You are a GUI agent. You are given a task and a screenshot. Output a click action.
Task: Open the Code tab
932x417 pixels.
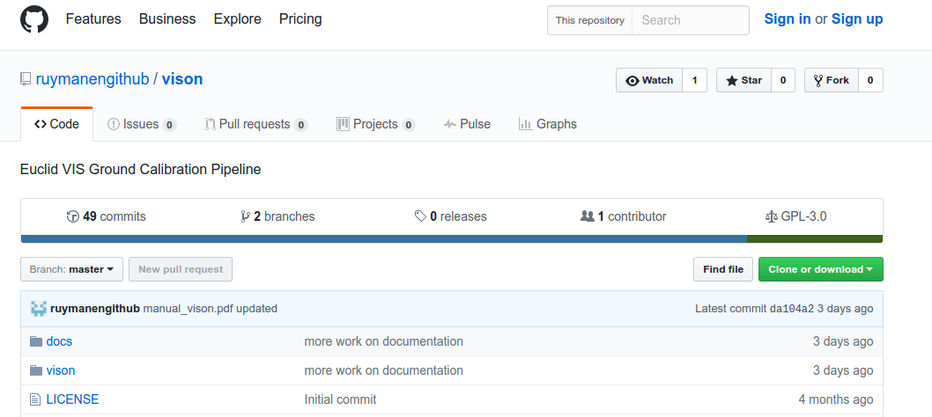(56, 124)
